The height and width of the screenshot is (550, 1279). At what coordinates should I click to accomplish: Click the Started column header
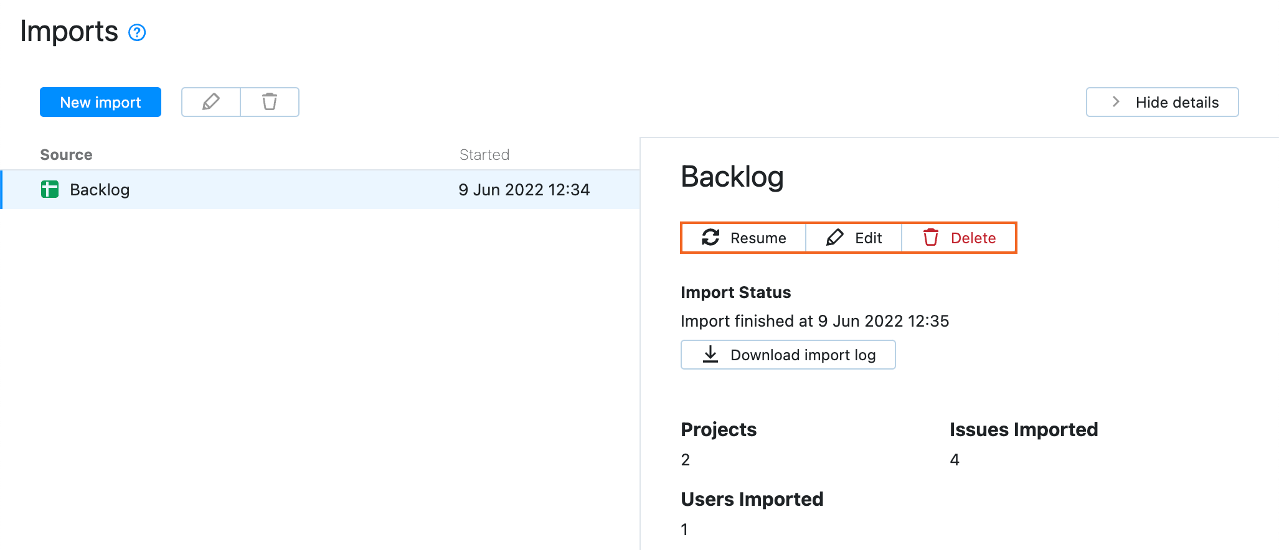(484, 155)
